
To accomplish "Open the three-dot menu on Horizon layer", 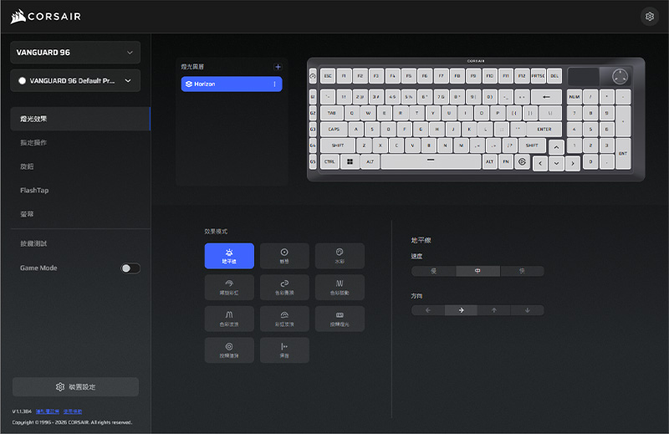I will point(274,84).
